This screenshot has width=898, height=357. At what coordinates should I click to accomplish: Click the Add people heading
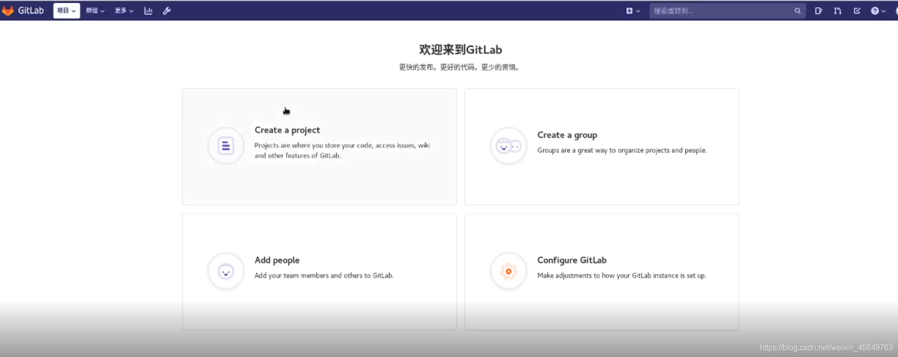(277, 260)
